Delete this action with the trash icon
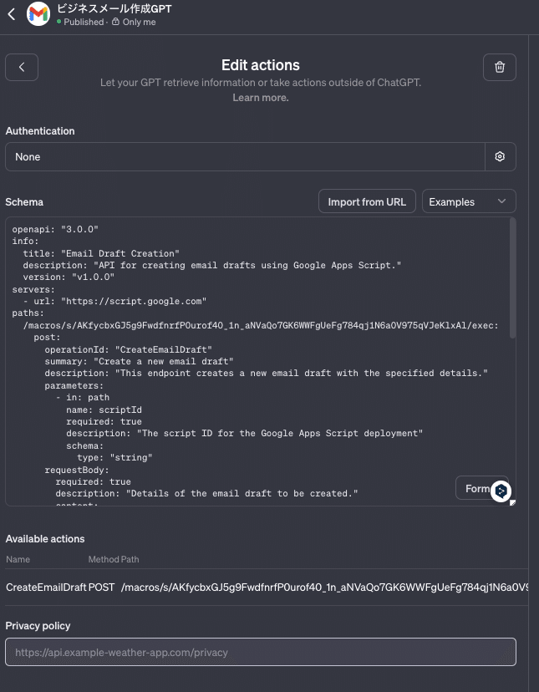 [499, 68]
